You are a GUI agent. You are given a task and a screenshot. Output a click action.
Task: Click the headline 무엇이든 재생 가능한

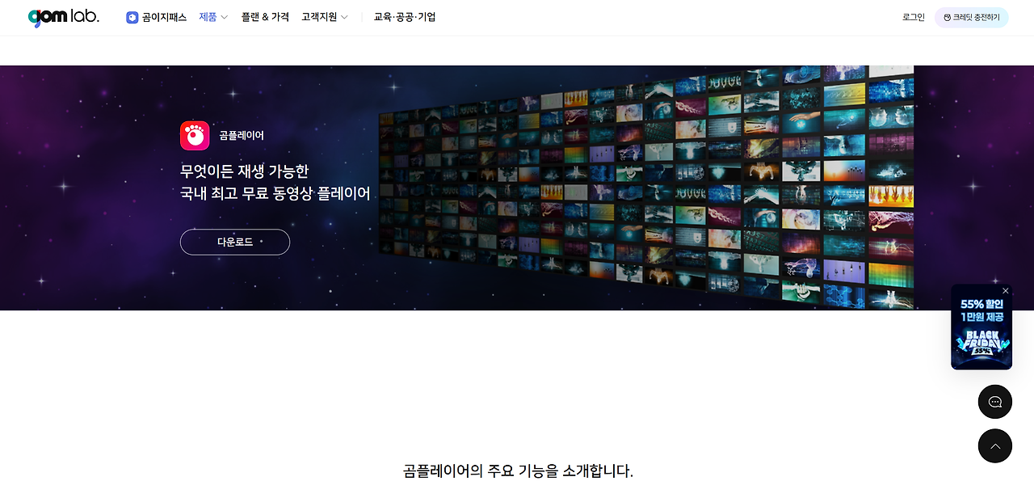coord(245,171)
